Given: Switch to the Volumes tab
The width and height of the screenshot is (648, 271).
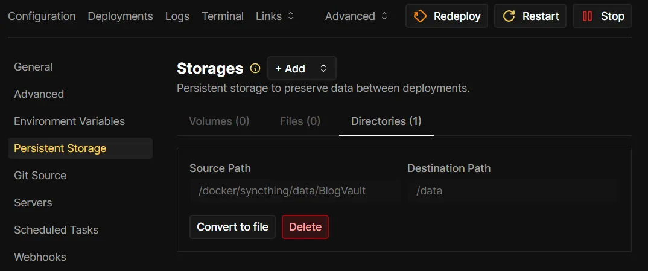Looking at the screenshot, I should click(219, 121).
